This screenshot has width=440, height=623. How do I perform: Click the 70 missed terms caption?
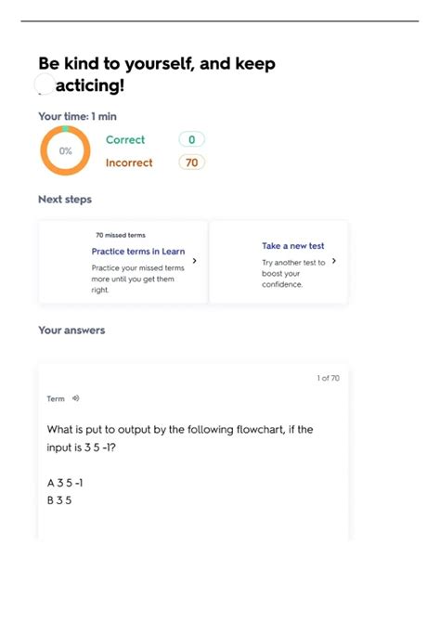[x=121, y=235]
